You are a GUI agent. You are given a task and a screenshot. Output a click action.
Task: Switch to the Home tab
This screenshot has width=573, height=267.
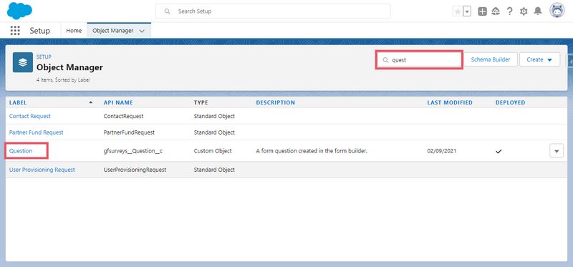click(x=74, y=31)
